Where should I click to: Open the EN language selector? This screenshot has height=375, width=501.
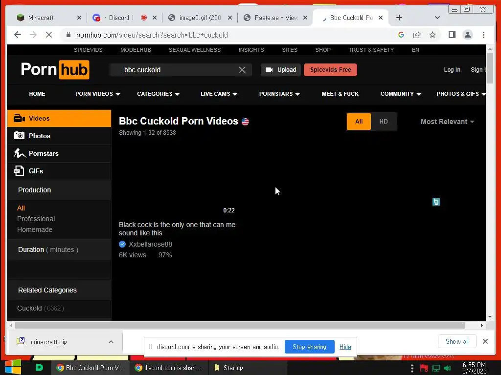coord(415,50)
